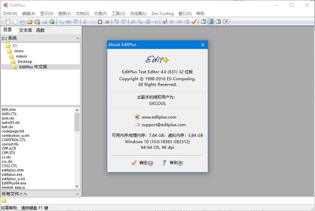Click the Go to line icon
Image resolution: width=315 pixels, height=211 pixels.
pyautogui.click(x=155, y=22)
